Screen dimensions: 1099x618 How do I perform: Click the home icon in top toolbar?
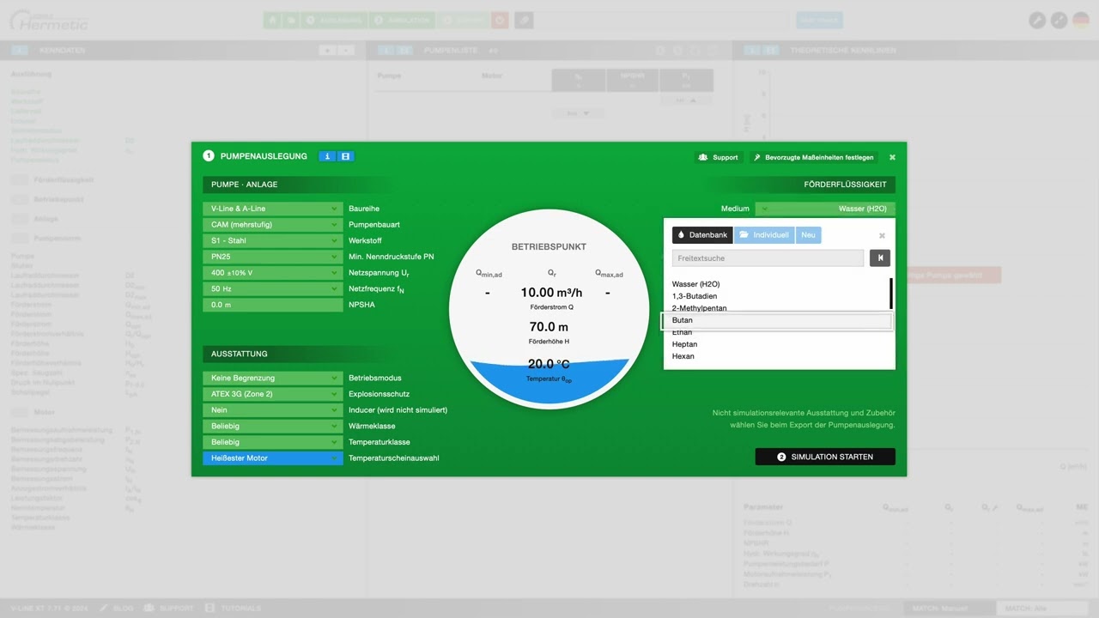[273, 20]
